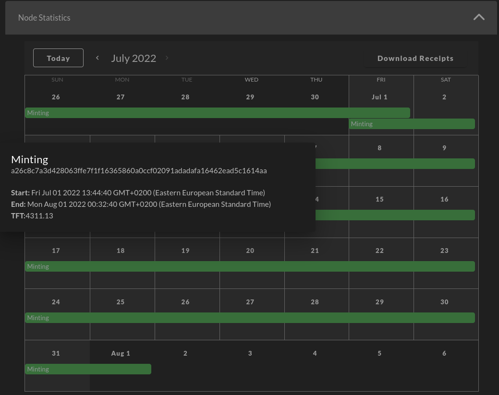Click Download Receipts button

point(415,58)
